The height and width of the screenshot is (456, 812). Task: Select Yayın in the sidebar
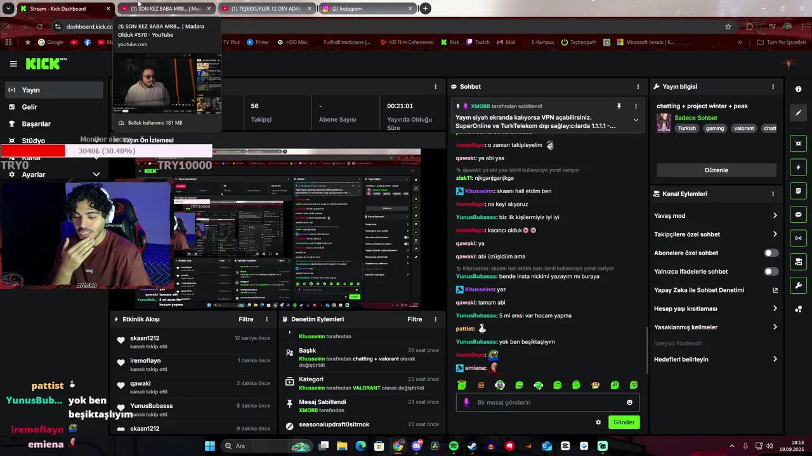55,90
